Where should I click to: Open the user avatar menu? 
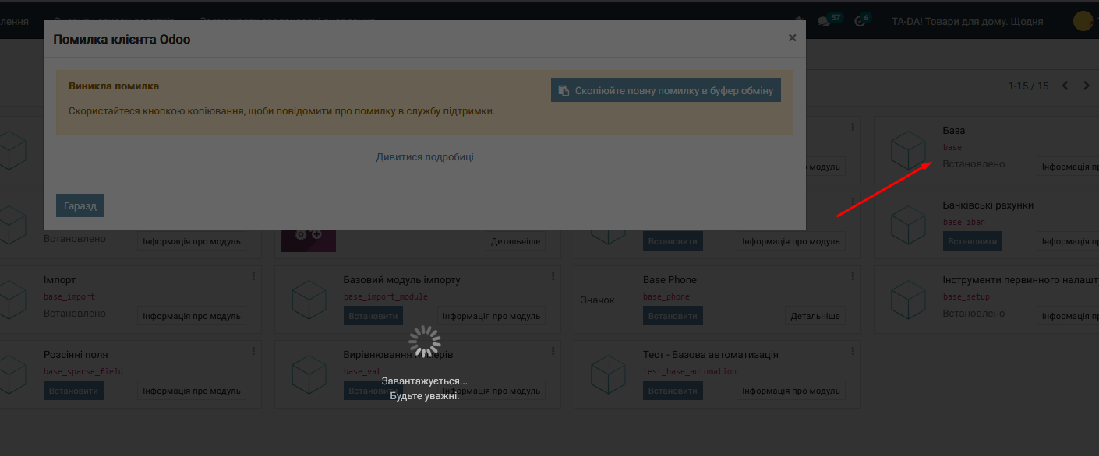click(1083, 21)
